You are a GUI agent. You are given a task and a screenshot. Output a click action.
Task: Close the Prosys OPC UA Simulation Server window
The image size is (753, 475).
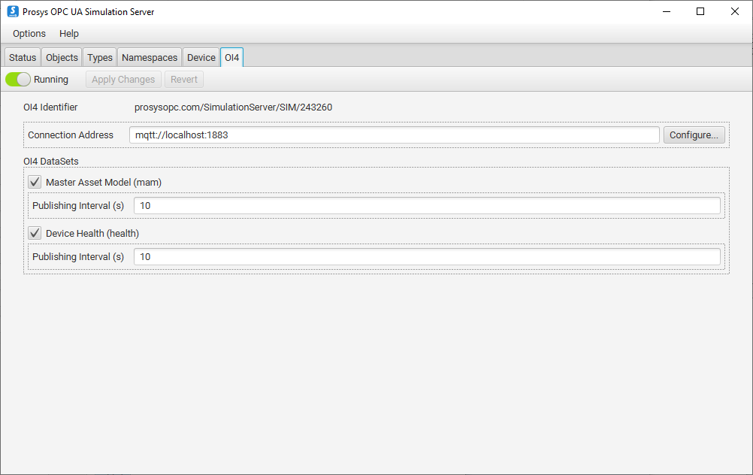pos(735,11)
